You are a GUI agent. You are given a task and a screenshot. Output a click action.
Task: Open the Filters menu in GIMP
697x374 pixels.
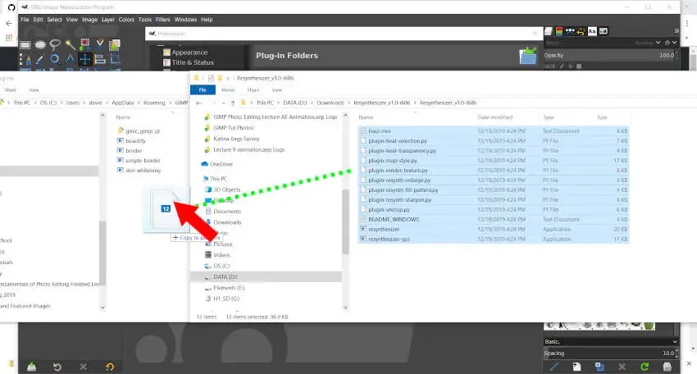tap(162, 20)
